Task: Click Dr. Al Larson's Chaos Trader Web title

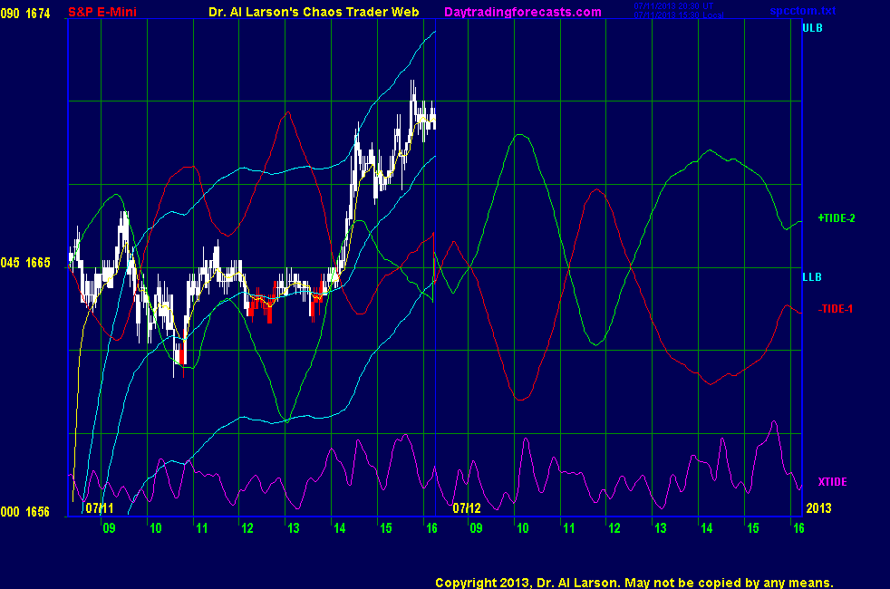Action: tap(307, 12)
